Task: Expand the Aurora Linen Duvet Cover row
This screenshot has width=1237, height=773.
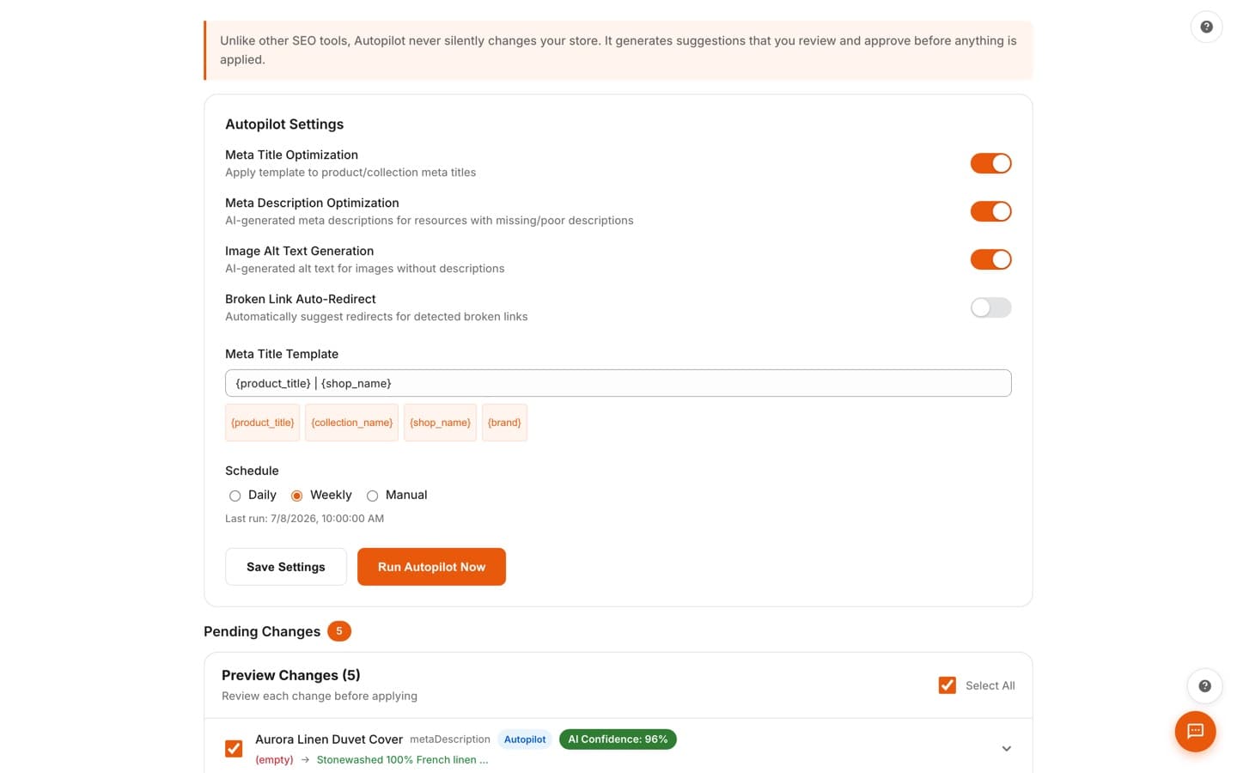Action: point(1006,749)
